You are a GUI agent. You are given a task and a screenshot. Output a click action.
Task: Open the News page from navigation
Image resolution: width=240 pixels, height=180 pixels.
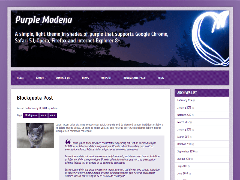click(x=85, y=78)
